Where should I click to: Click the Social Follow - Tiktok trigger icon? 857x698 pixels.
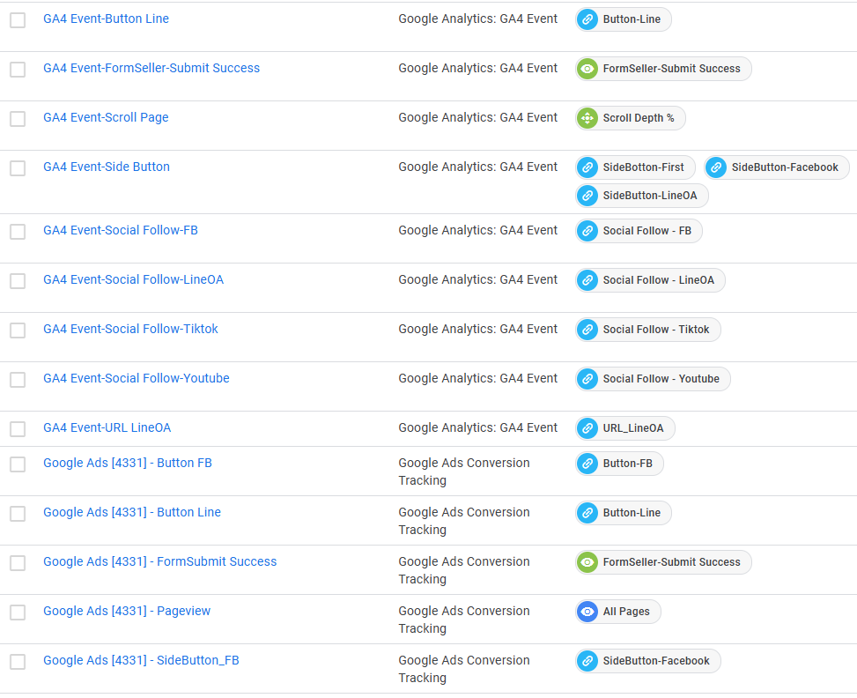pos(587,330)
